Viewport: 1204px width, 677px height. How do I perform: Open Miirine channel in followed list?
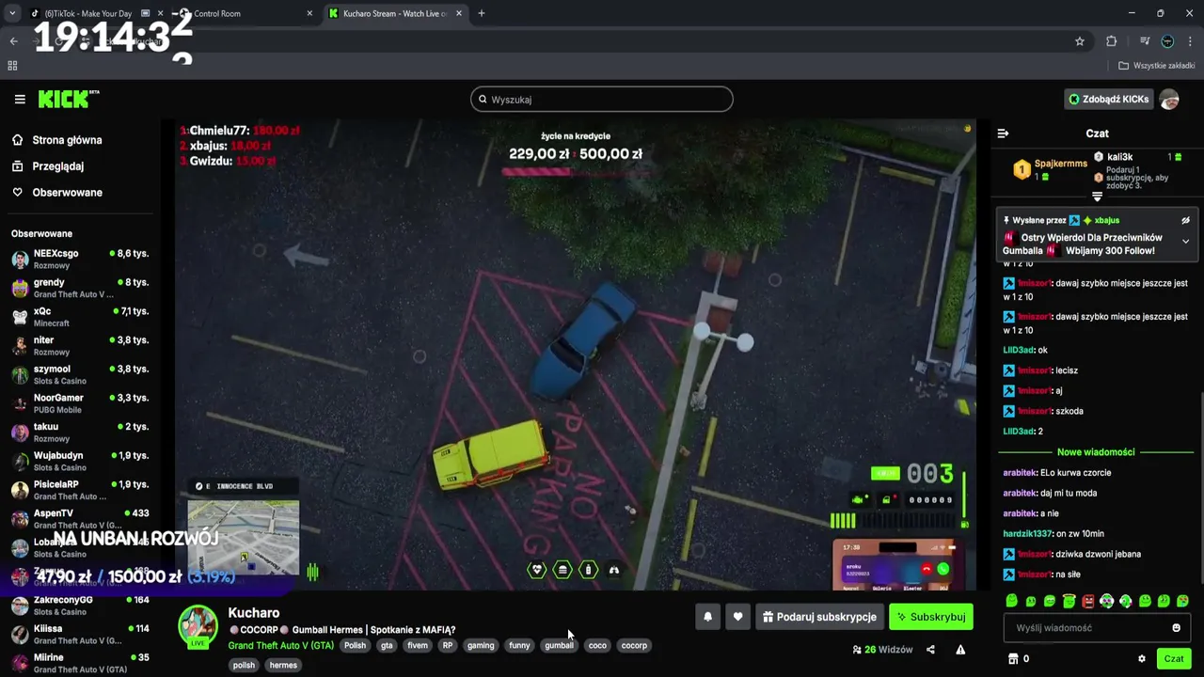80,664
